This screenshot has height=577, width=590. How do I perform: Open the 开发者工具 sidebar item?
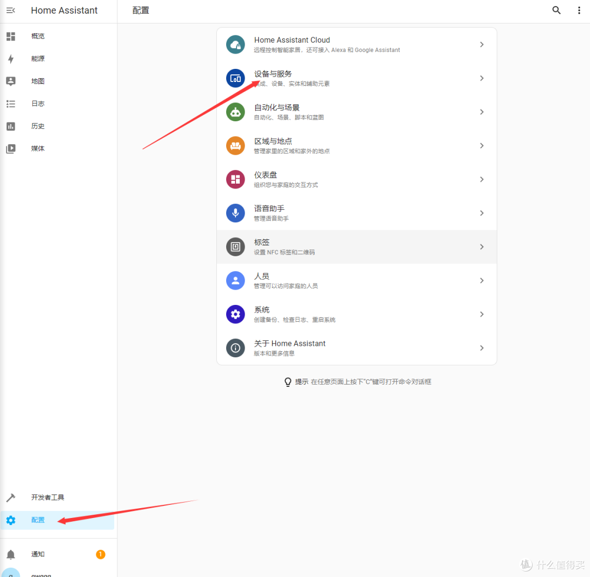pyautogui.click(x=57, y=498)
